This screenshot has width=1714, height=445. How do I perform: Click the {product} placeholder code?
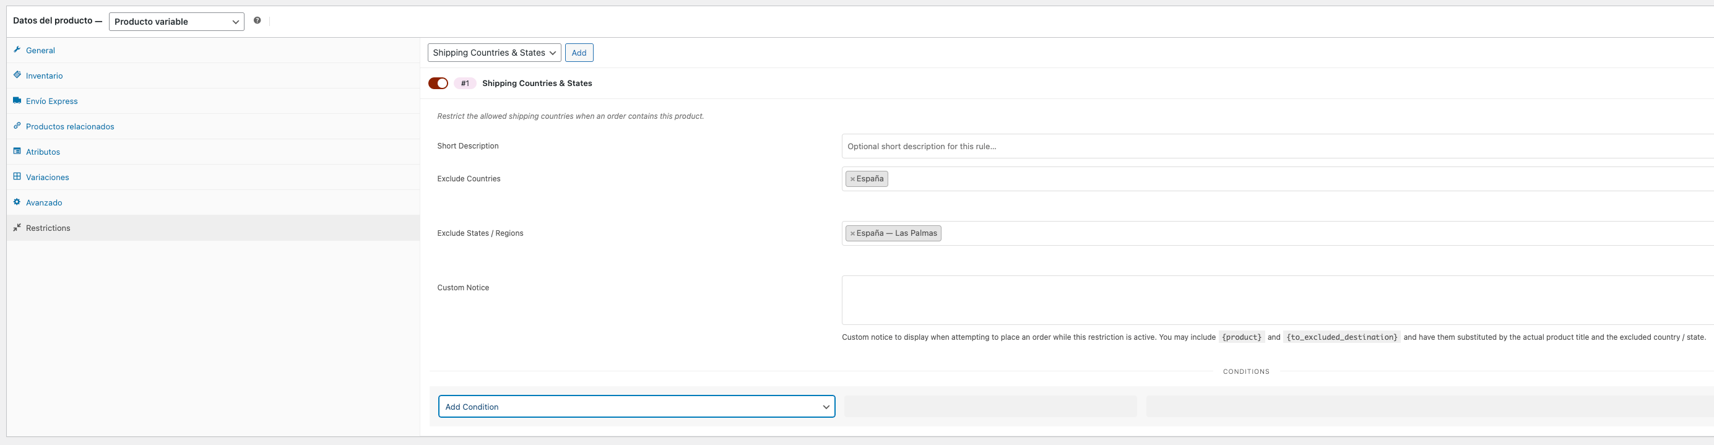[x=1242, y=337]
